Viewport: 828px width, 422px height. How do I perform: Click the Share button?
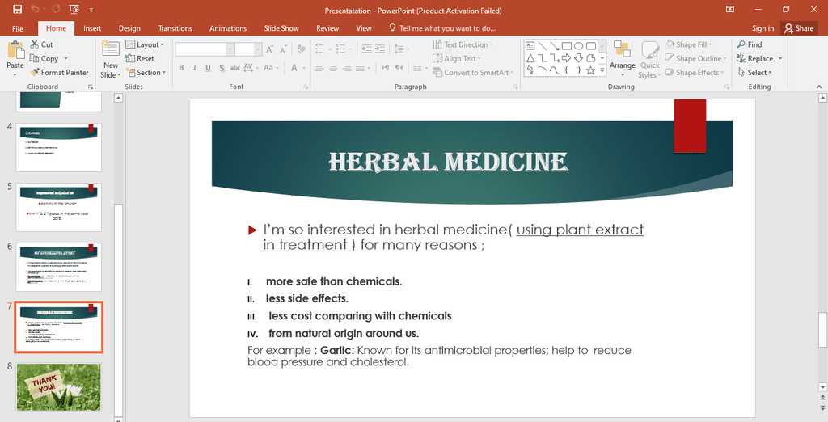(x=799, y=28)
